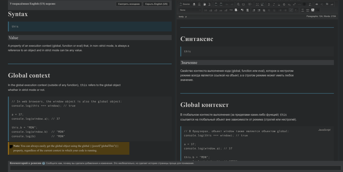Click the Remove Format icon
This screenshot has height=172, width=343.
click(310, 4)
